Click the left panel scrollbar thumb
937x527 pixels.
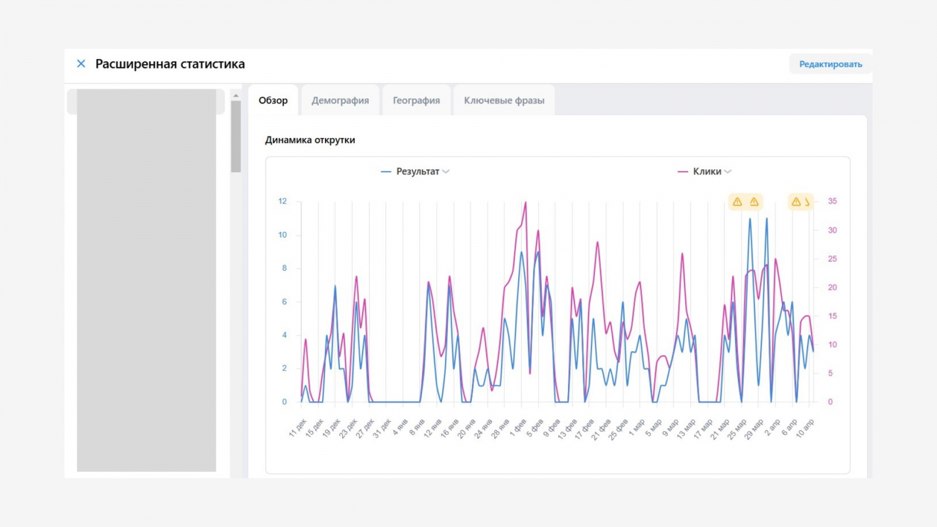click(x=236, y=136)
